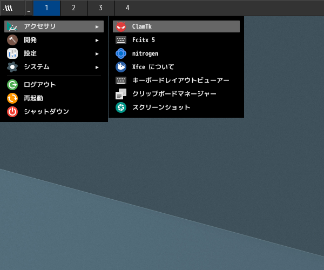Choose シャットダウン from the menu

click(53, 112)
